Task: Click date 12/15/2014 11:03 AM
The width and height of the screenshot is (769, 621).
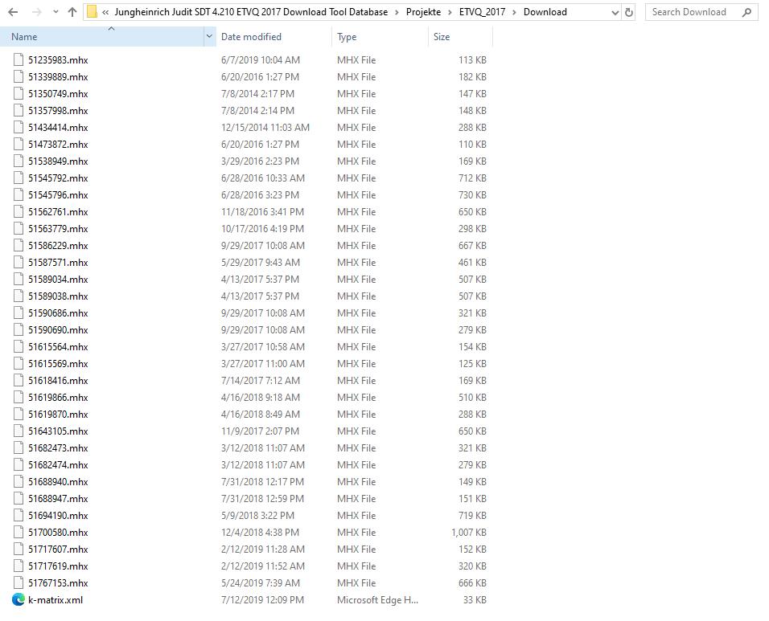Action: pos(265,128)
